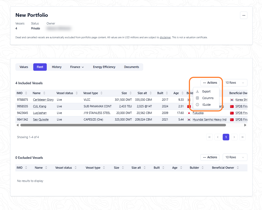Sort included vessels by Built year
Screen dimensions: 262x210
click(x=167, y=93)
